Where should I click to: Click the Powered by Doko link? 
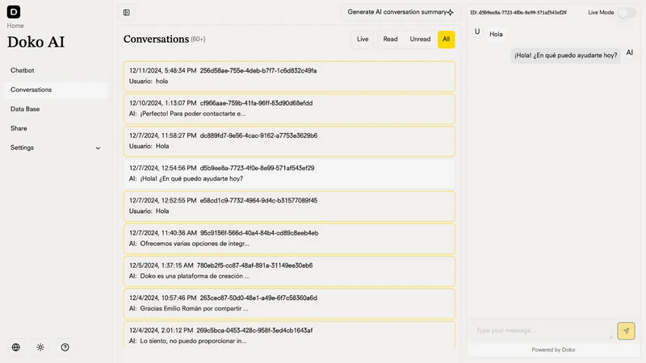(x=553, y=350)
